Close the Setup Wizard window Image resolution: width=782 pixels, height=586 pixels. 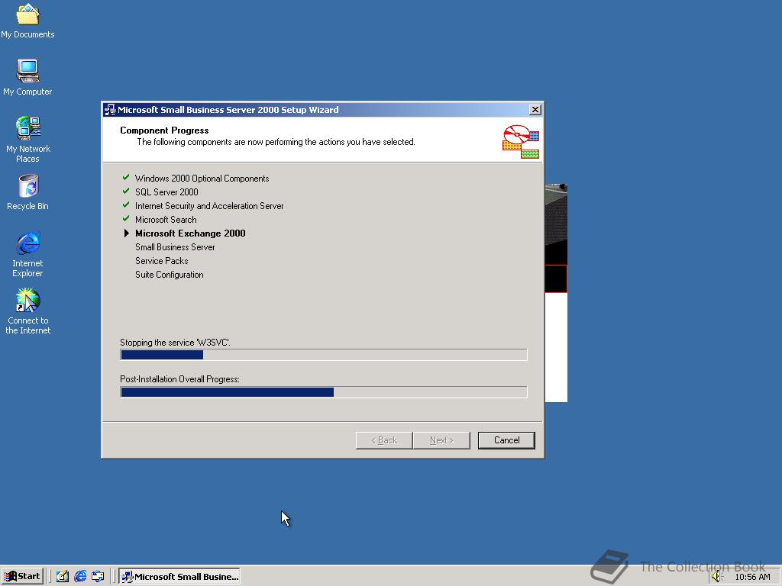click(x=535, y=110)
